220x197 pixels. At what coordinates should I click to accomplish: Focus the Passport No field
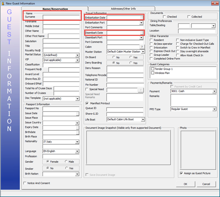point(61,109)
